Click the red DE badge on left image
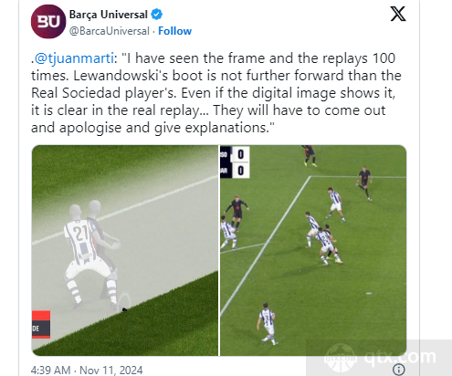Image resolution: width=452 pixels, height=376 pixels. tap(41, 324)
